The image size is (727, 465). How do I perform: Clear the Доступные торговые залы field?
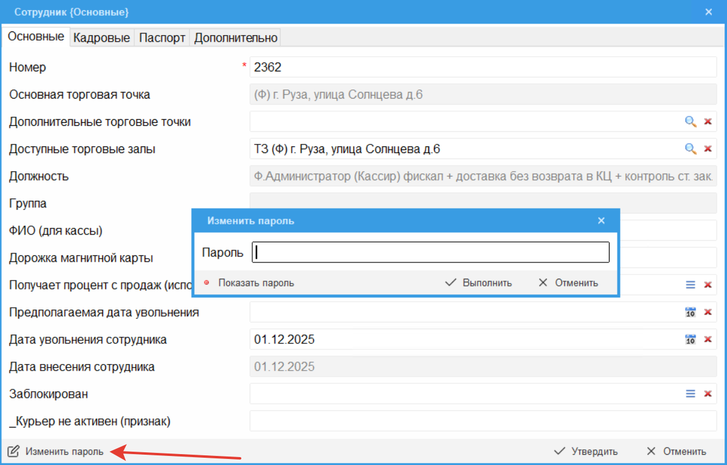[x=708, y=149]
